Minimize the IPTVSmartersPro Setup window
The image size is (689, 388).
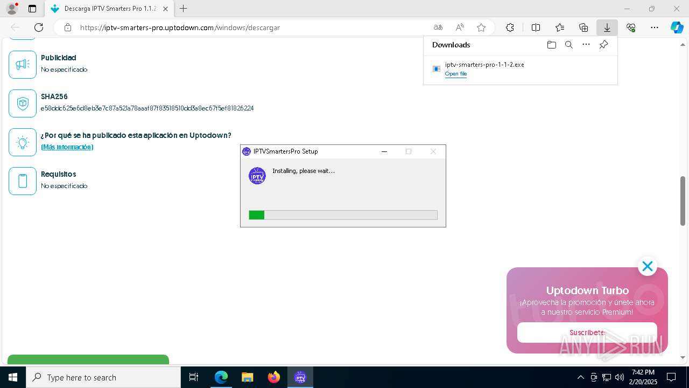tap(384, 151)
